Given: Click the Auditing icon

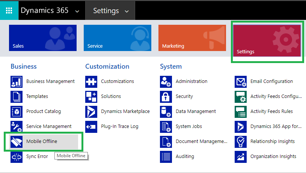Looking at the screenshot, I should click(x=166, y=157).
